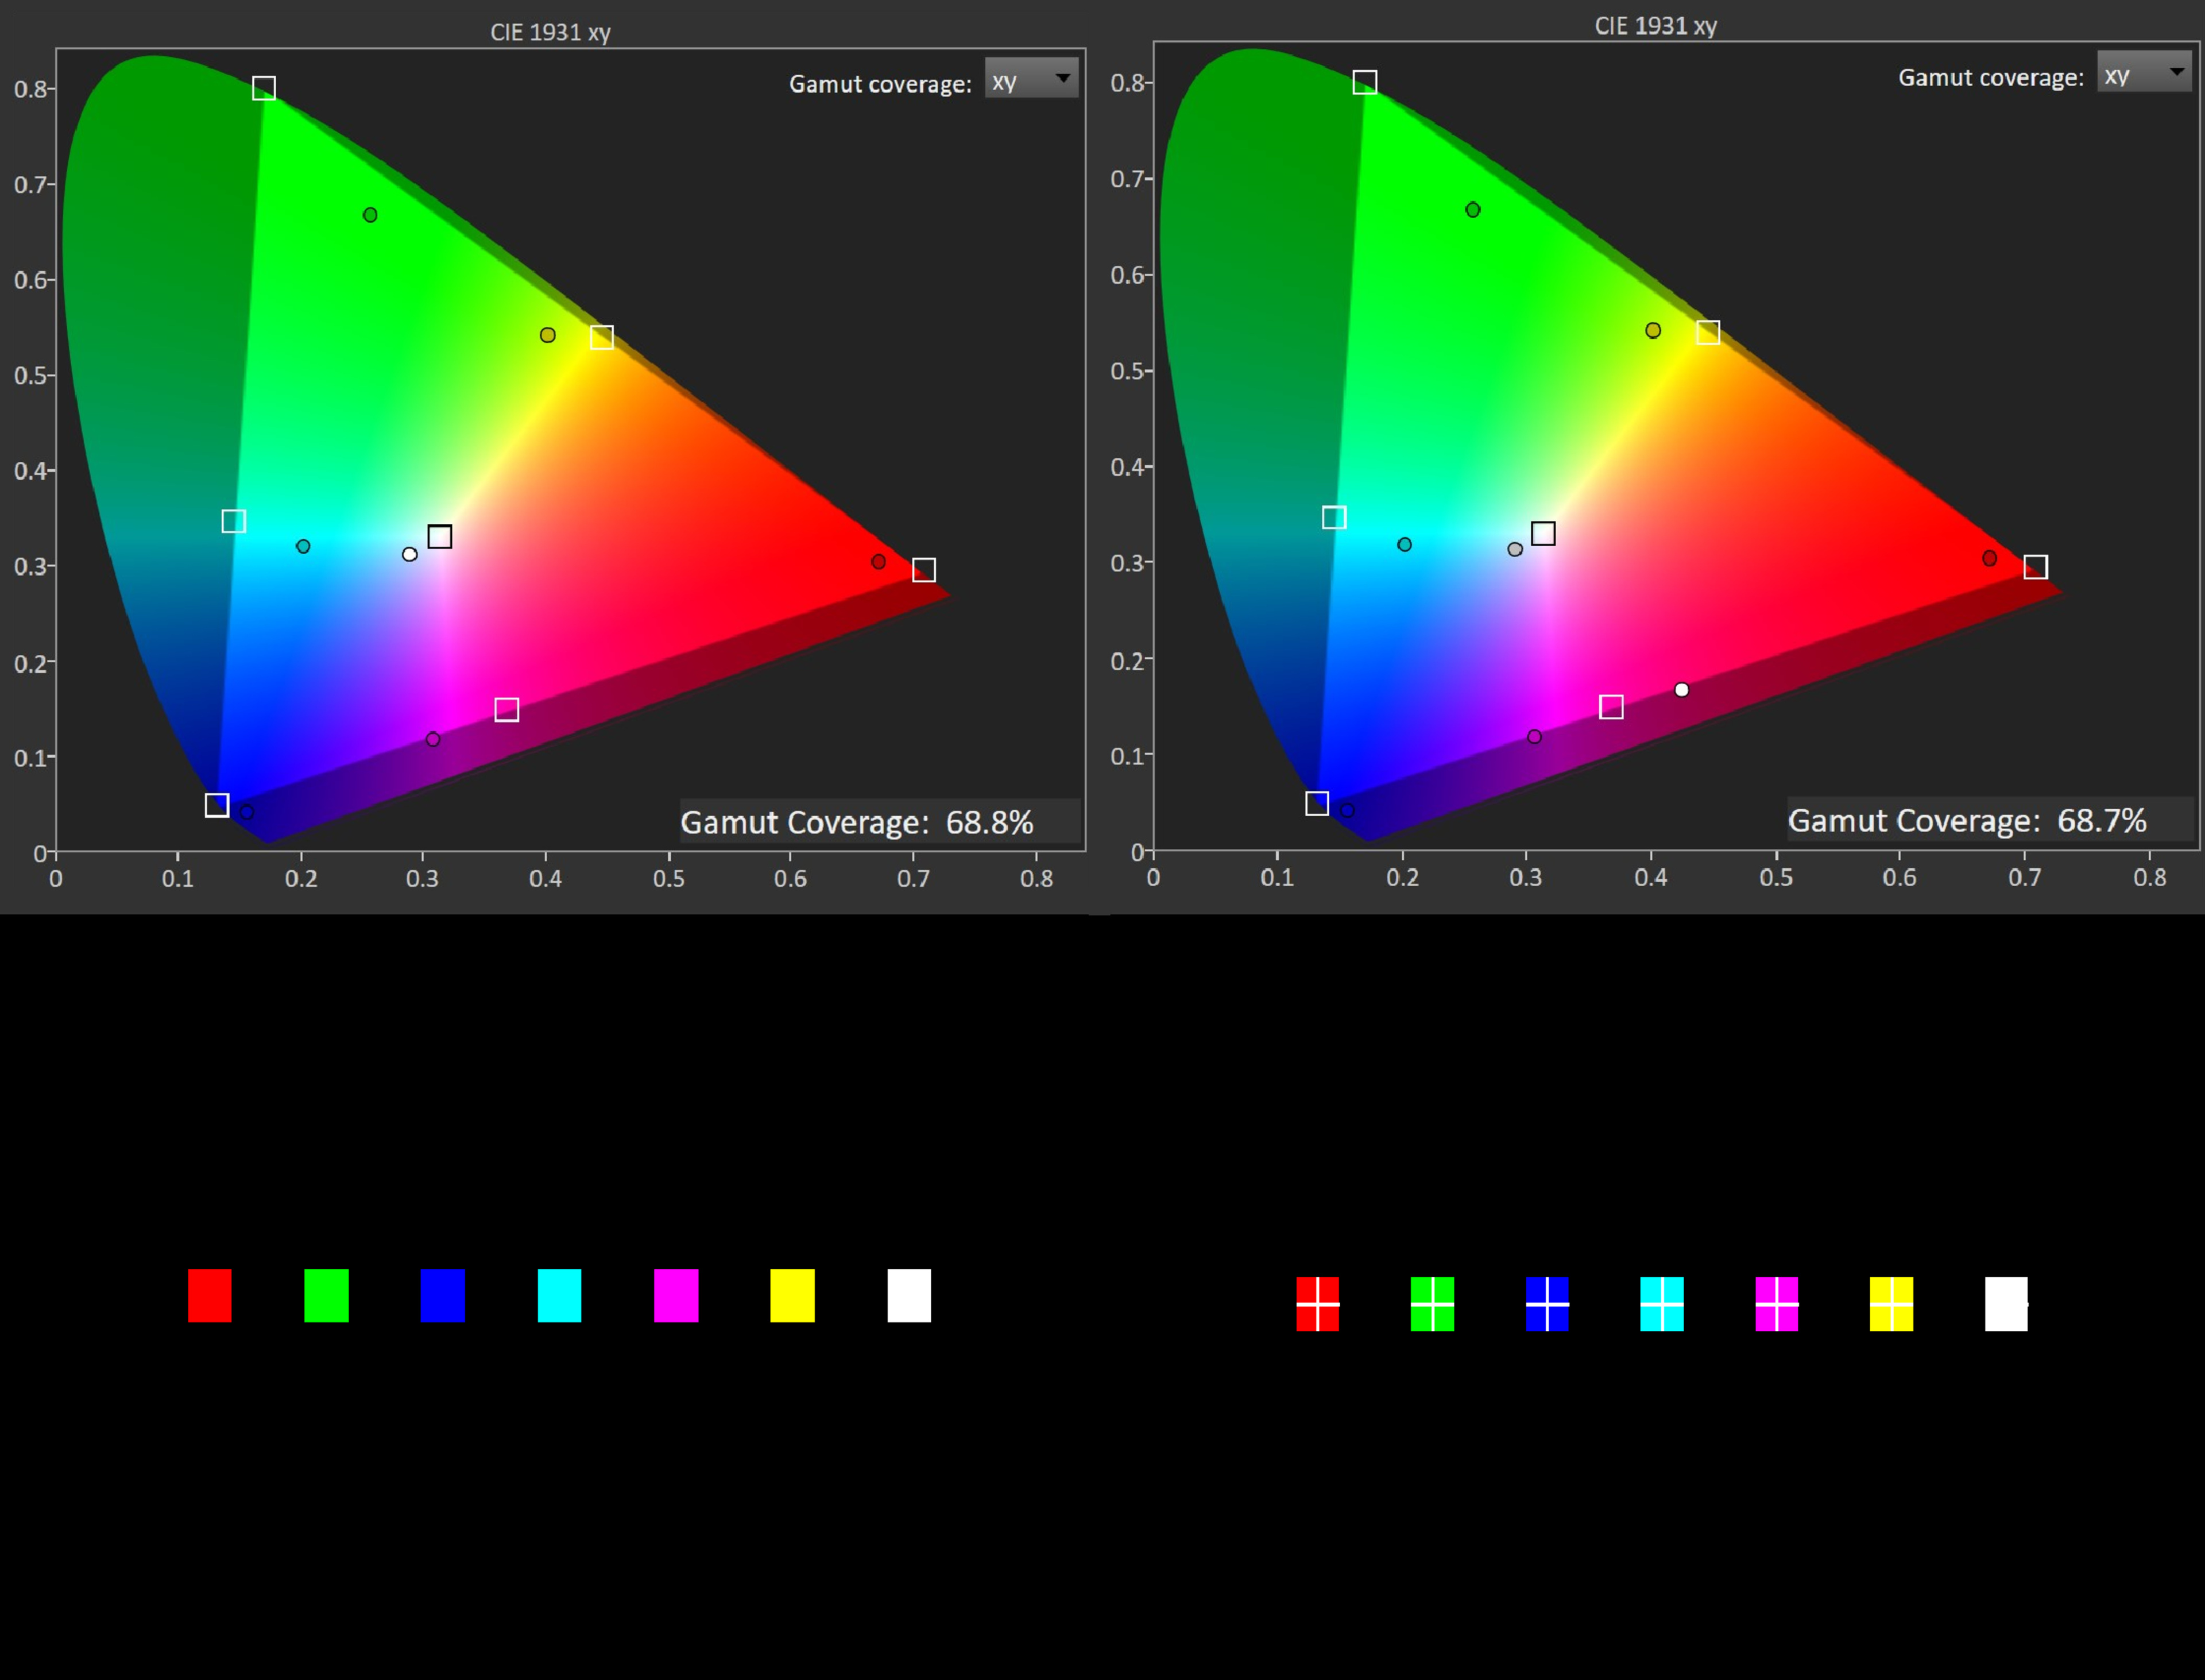
Task: Select the magenta swatch with white crosshair
Action: [1777, 1304]
